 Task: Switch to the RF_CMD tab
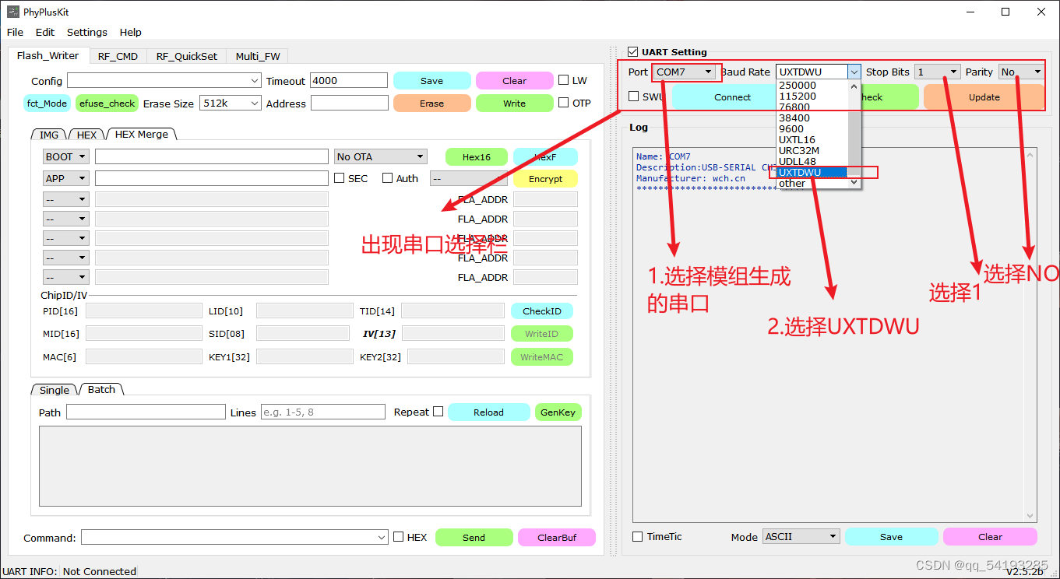tap(118, 56)
